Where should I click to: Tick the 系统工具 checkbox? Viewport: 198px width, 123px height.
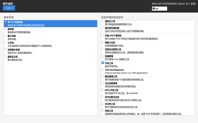(103, 110)
